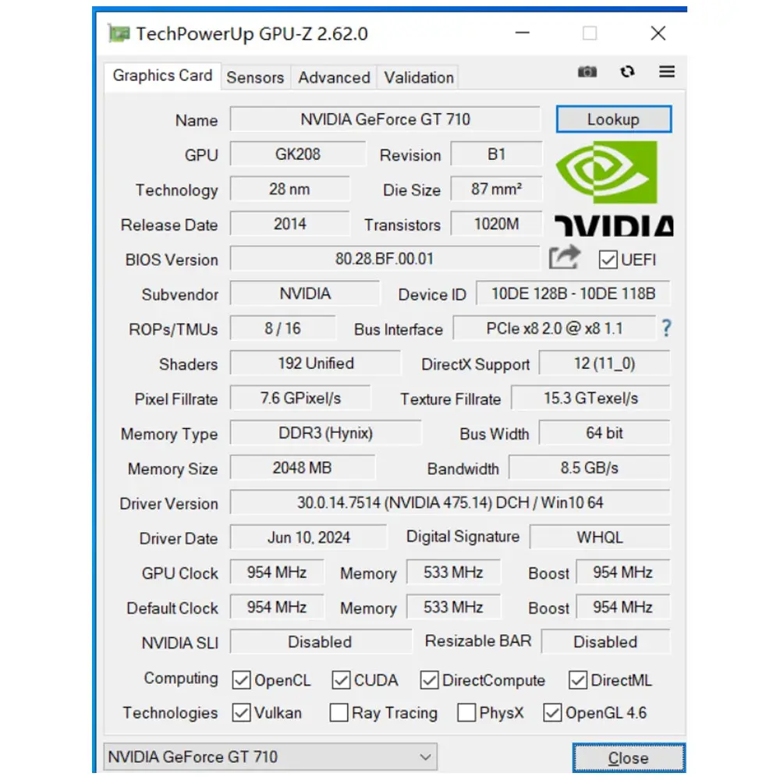Click the Release Date value 2014
The width and height of the screenshot is (780, 780).
click(289, 224)
